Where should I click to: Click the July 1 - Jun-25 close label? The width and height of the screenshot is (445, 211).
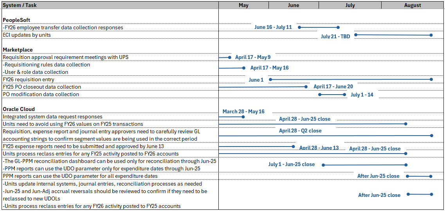coord(292,165)
